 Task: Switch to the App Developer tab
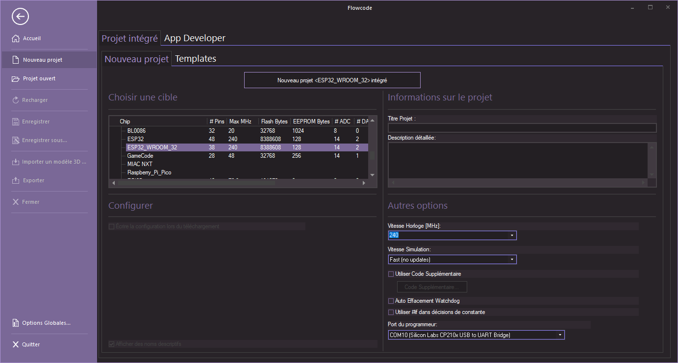[195, 38]
